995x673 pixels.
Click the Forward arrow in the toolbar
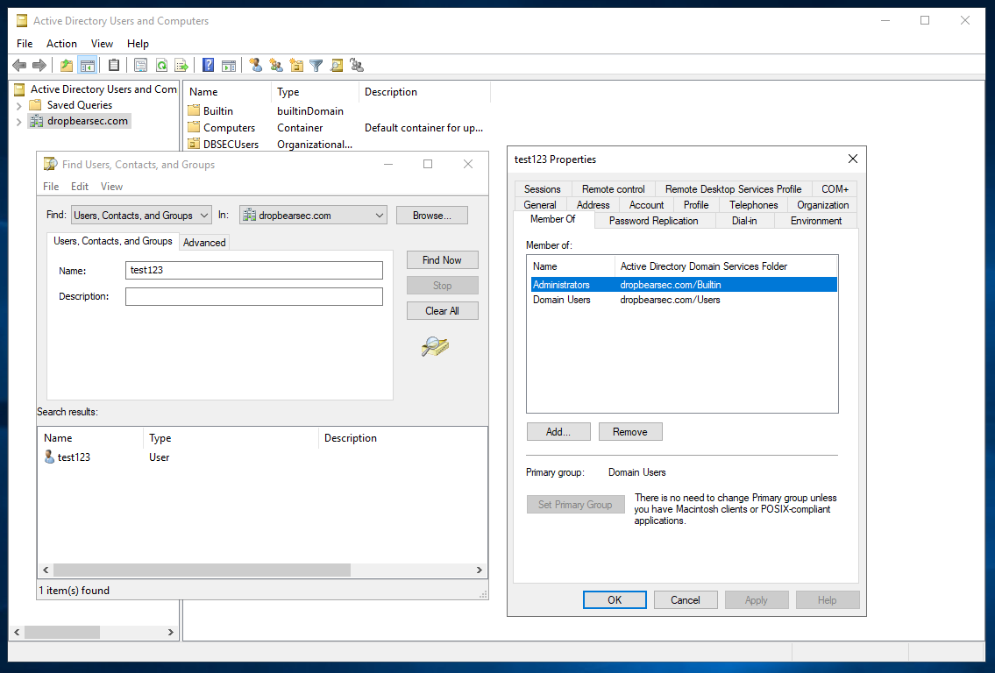(39, 66)
